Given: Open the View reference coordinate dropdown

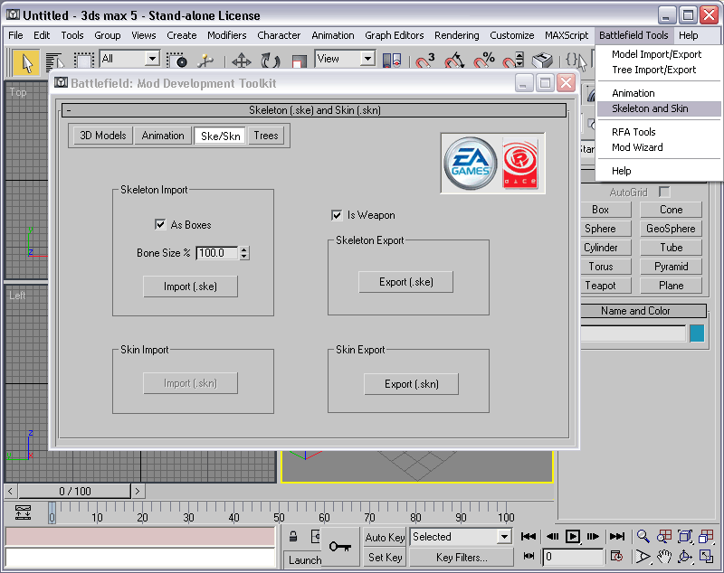Looking at the screenshot, I should [345, 59].
